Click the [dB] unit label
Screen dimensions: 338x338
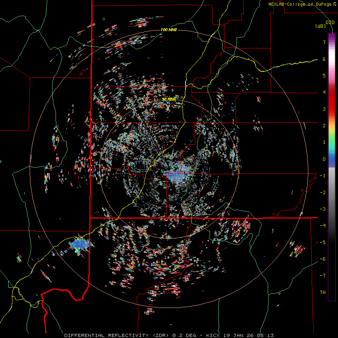click(320, 26)
